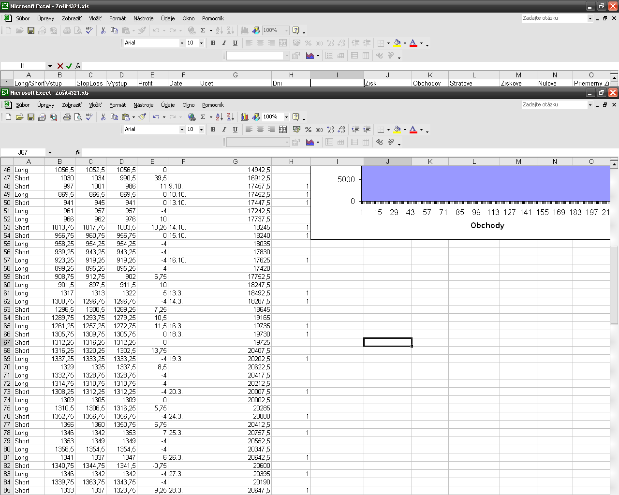619x495 pixels.
Task: Click 'Zadajte otázku' help box in active window
Action: (x=557, y=104)
